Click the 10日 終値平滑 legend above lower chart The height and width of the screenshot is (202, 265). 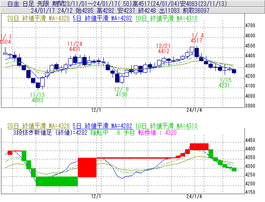[x=166, y=126]
